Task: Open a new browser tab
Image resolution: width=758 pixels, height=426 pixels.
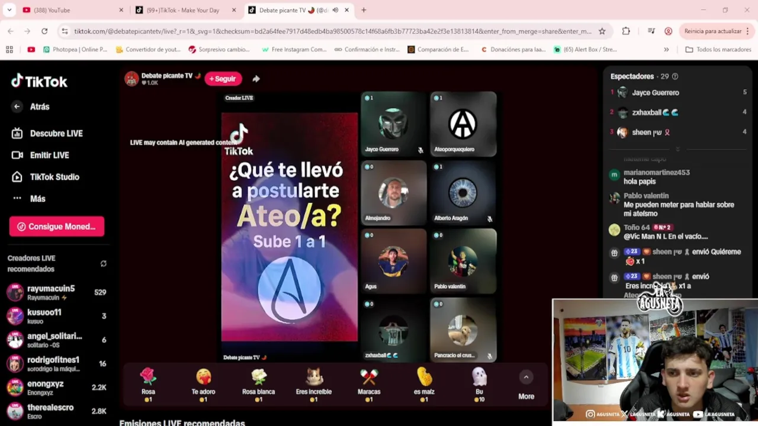Action: pyautogui.click(x=364, y=10)
